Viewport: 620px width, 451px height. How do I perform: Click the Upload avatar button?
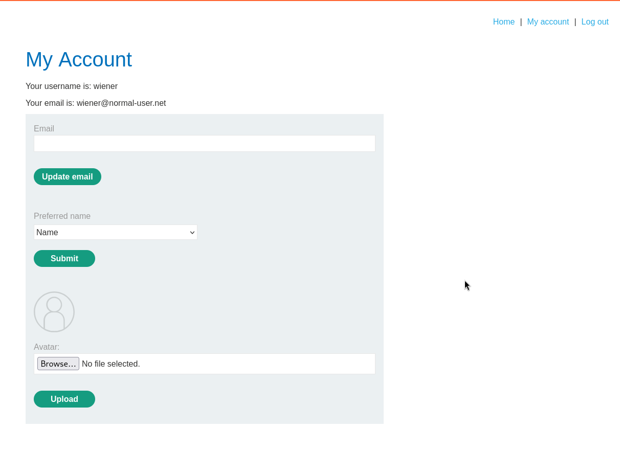(x=64, y=399)
